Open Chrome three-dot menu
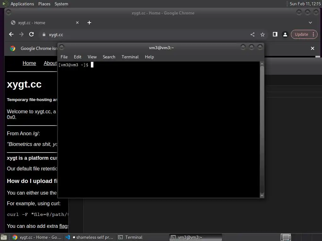322x241 pixels. (314, 35)
